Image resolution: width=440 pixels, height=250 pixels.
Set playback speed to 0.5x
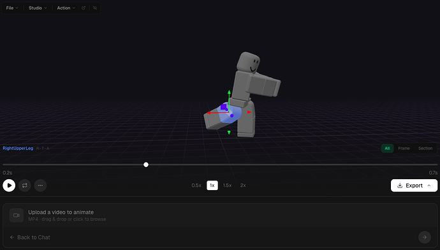pos(196,186)
